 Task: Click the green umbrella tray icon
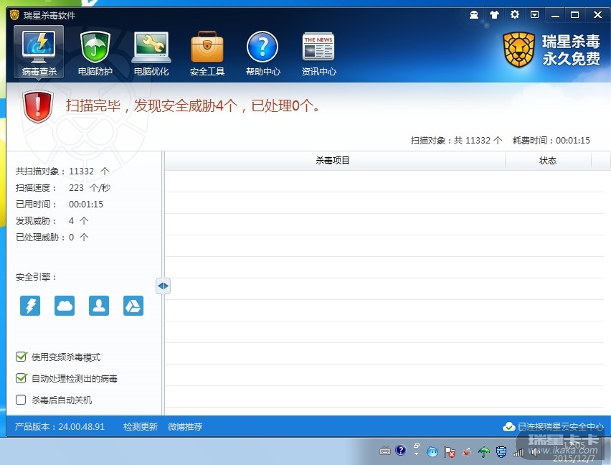point(483,452)
